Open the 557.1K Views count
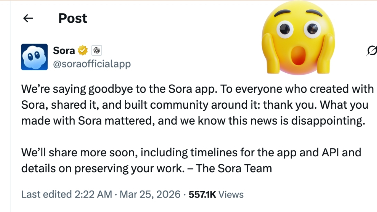The height and width of the screenshot is (212, 377). 216,194
